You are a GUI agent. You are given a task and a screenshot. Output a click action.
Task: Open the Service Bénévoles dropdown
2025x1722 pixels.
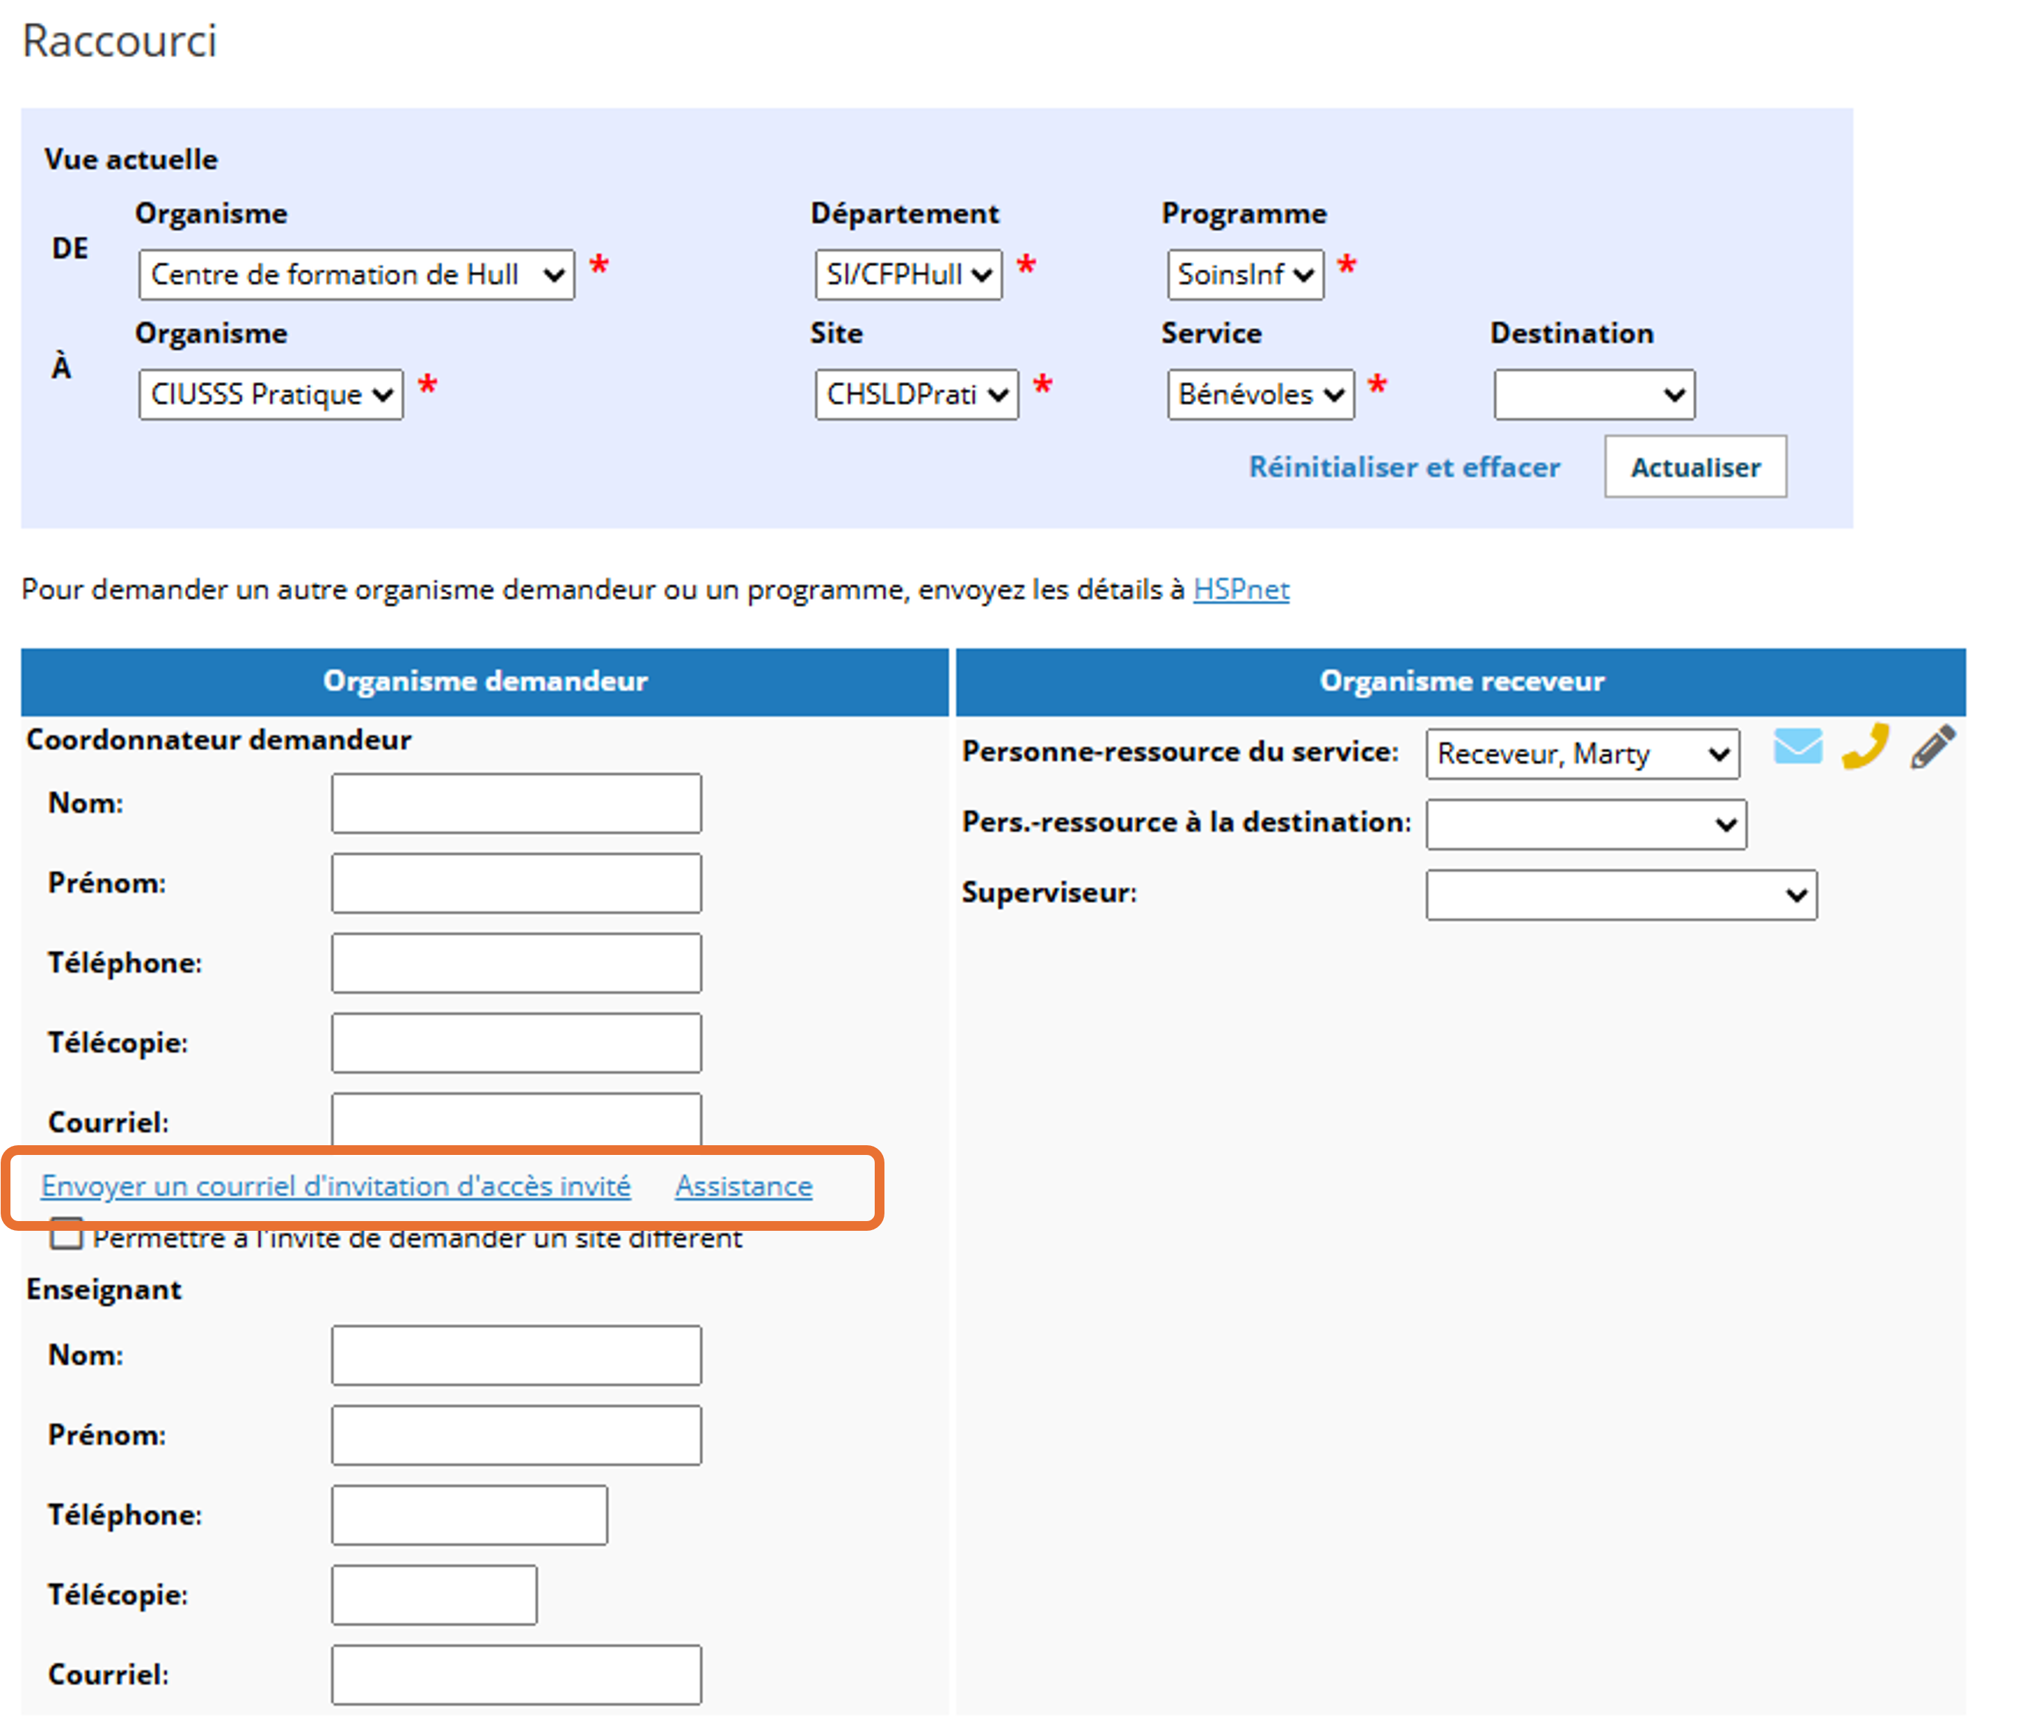click(1260, 394)
